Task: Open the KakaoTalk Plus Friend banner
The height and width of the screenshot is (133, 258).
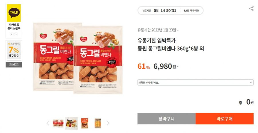Action: pos(14,17)
